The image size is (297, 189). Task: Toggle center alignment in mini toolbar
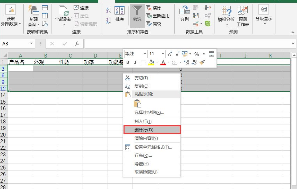pyautogui.click(x=143, y=62)
